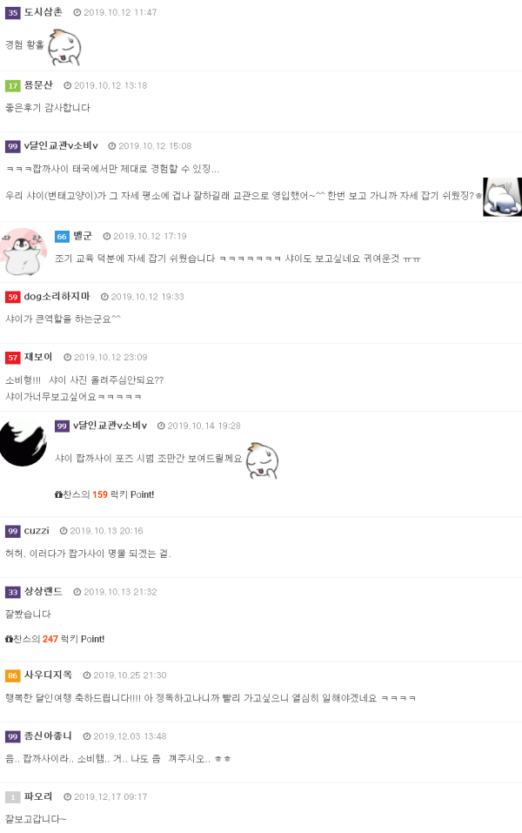The width and height of the screenshot is (522, 833).
Task: Click the 2019.10.12 15:08 timestamp
Action: point(155,146)
